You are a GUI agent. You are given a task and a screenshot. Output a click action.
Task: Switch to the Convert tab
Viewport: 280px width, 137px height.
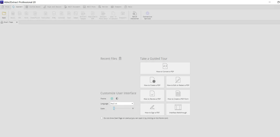pos(18,7)
